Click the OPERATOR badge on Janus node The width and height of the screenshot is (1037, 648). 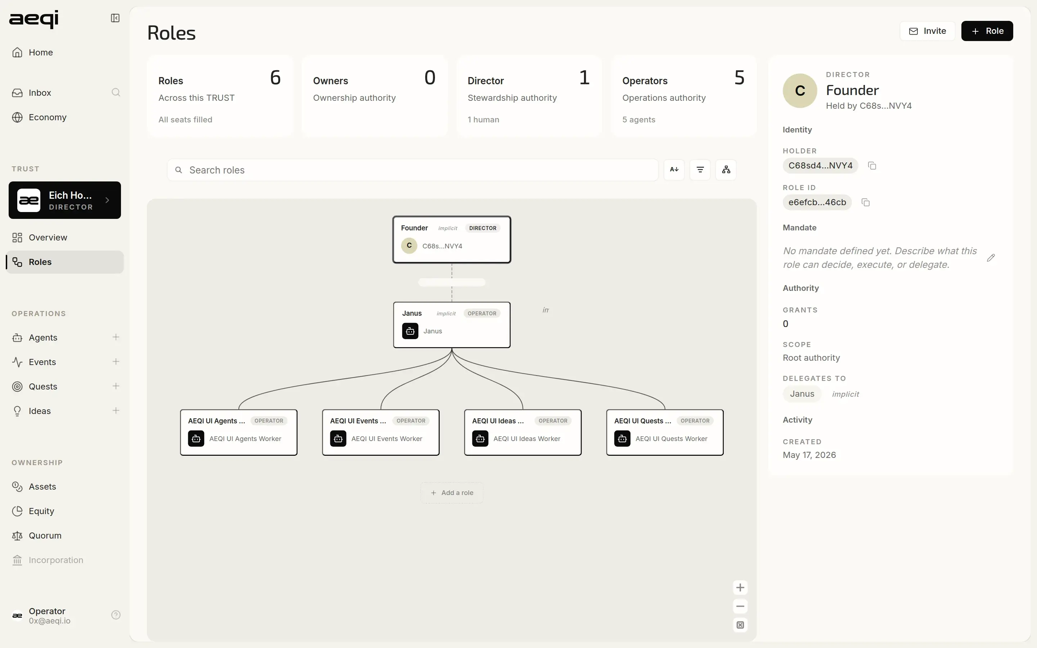[482, 313]
